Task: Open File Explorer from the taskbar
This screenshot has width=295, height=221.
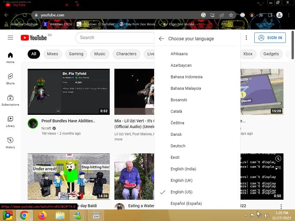Action: tap(60, 215)
